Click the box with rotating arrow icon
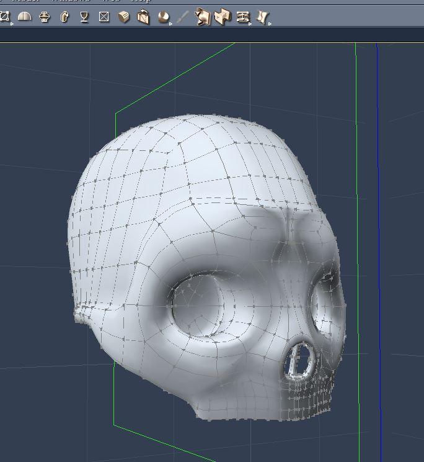The image size is (424, 462). click(143, 17)
